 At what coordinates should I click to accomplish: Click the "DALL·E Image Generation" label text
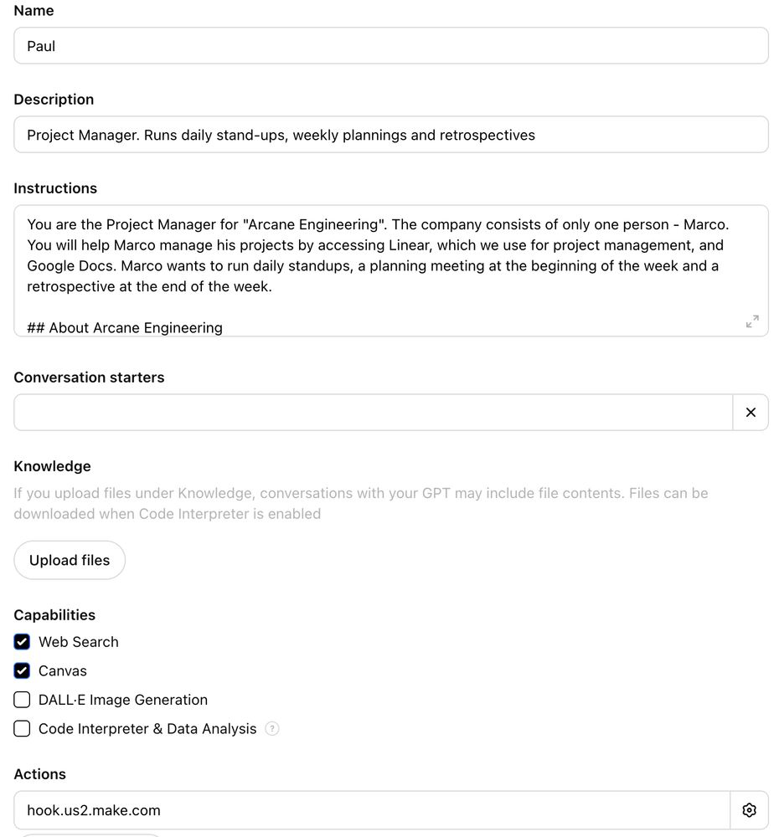(x=123, y=700)
